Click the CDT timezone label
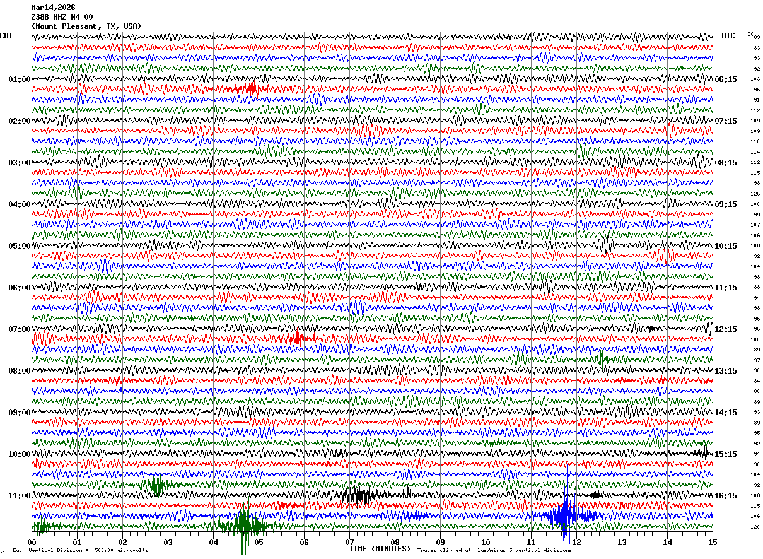Viewport: 763px width, 559px height. point(6,36)
